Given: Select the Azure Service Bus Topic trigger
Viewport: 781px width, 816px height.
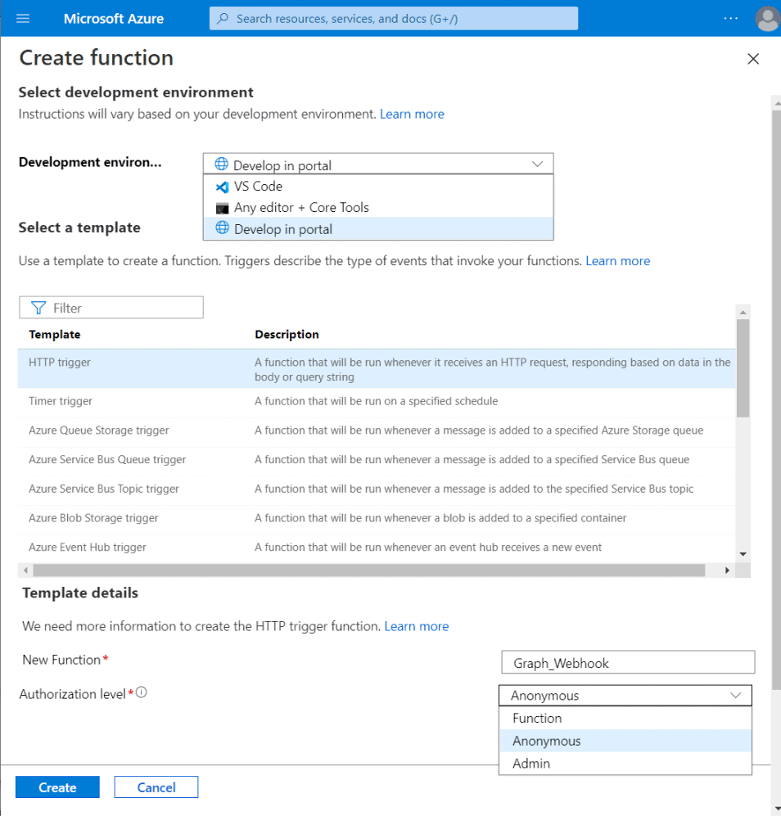Looking at the screenshot, I should (x=377, y=489).
